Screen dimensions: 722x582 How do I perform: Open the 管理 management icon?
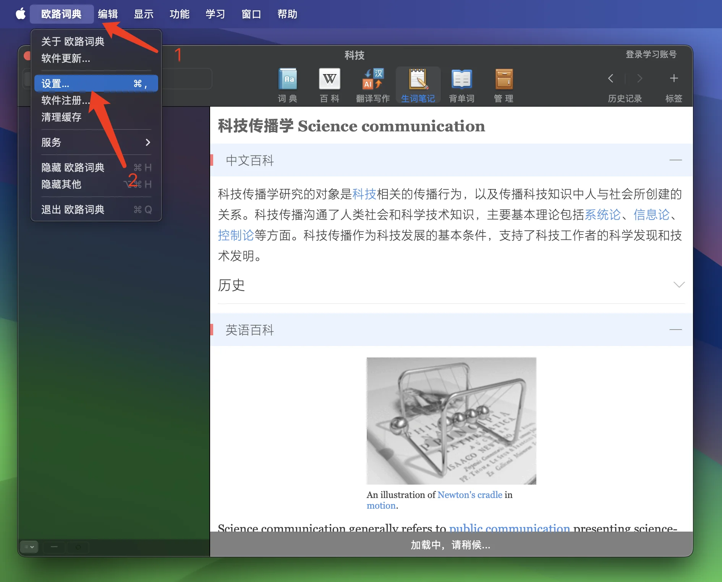(x=503, y=86)
